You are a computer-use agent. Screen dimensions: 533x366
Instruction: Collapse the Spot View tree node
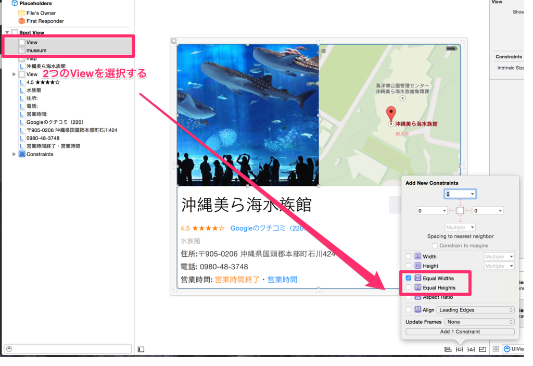coord(7,33)
